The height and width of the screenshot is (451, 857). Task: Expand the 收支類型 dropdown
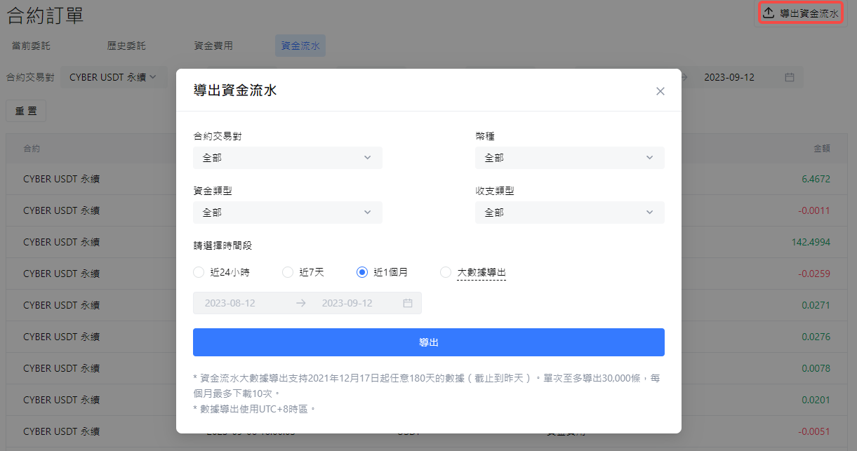click(x=569, y=212)
